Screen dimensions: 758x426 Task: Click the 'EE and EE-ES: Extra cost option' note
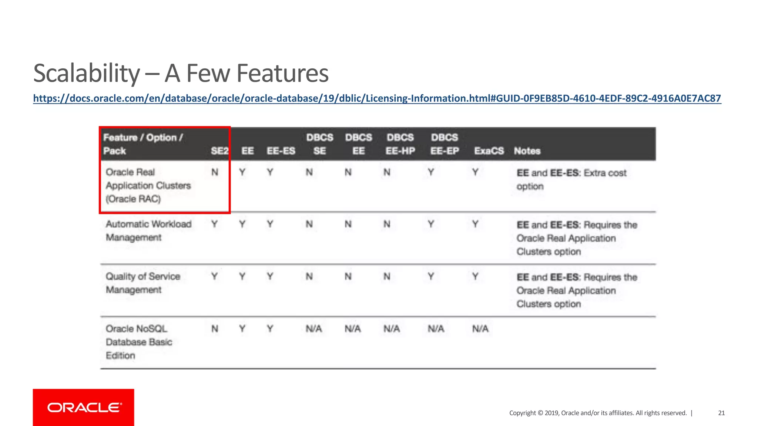571,180
